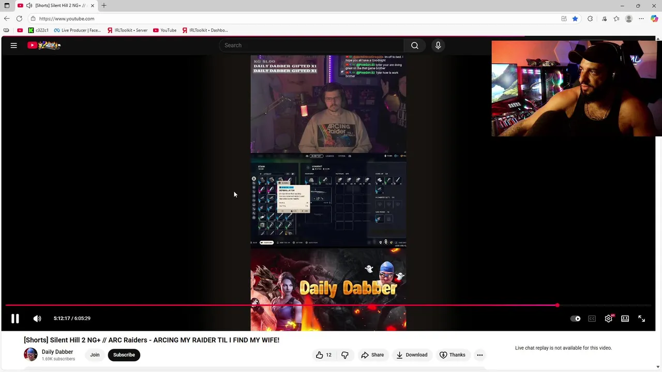Open the favorites list icon
Viewport: 662px width, 372px height.
point(616,19)
